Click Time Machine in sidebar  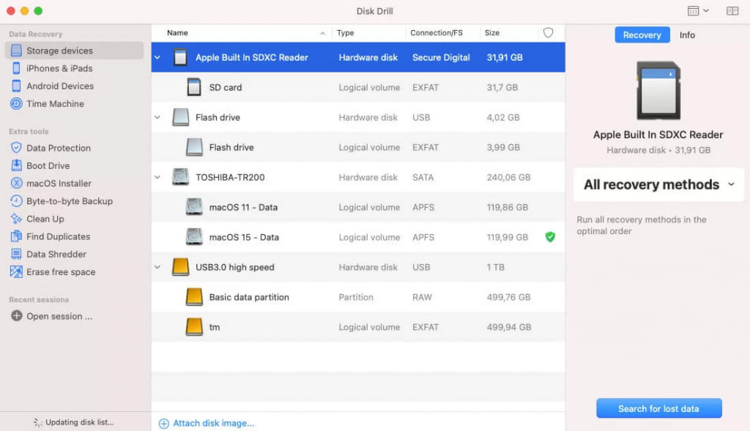55,104
